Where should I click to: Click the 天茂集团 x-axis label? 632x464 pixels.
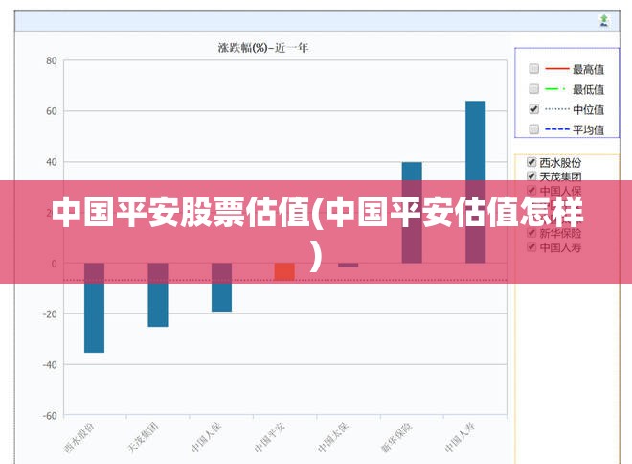click(x=143, y=437)
